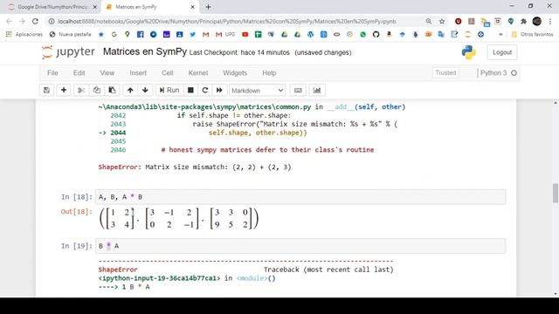The width and height of the screenshot is (559, 314).
Task: Restart the kernel icon
Action: pyautogui.click(x=205, y=91)
